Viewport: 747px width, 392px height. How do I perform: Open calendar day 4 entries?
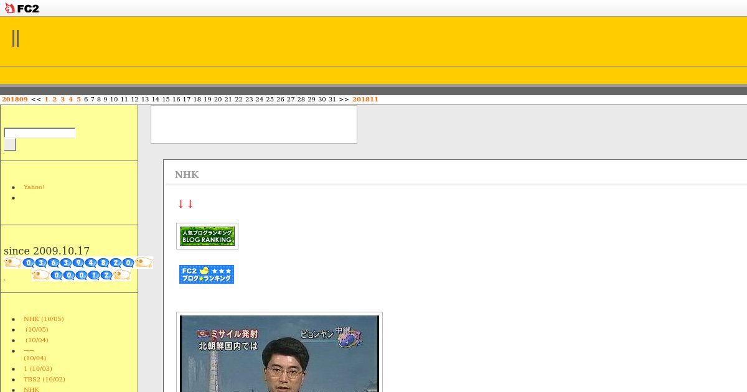point(71,100)
